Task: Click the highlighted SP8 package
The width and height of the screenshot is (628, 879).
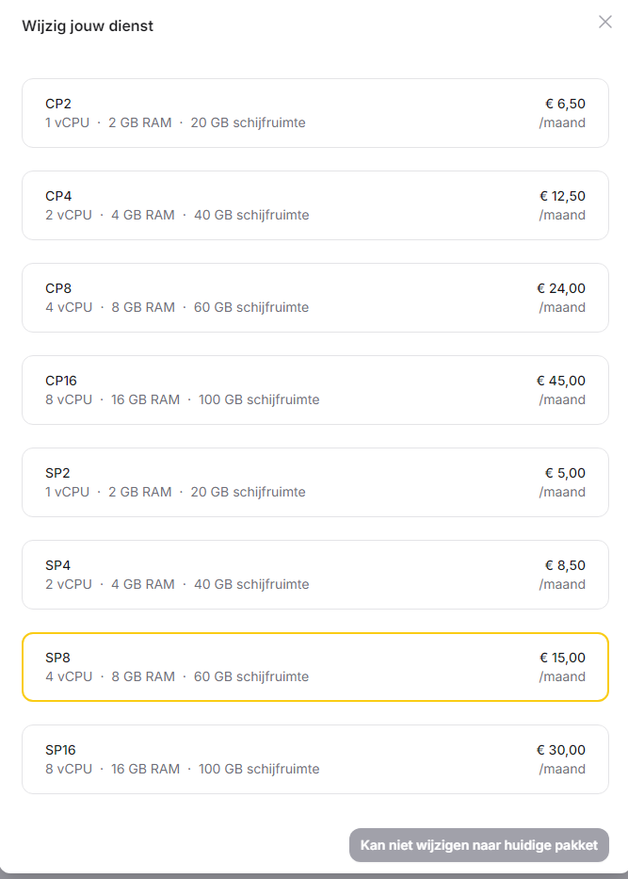Action: tap(314, 667)
